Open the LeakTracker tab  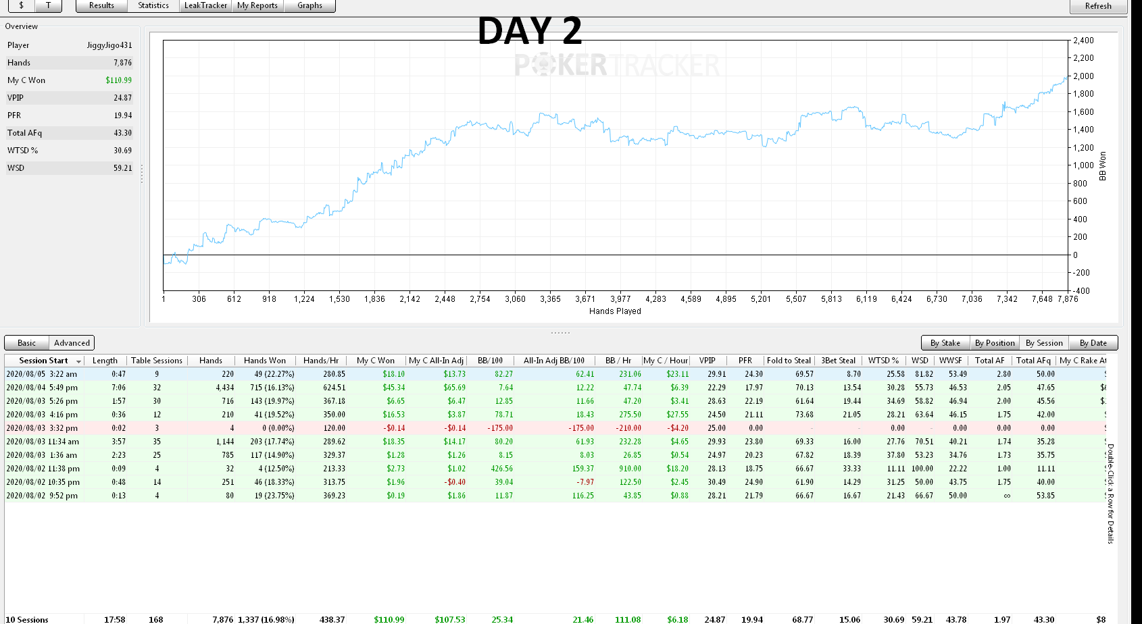[x=205, y=5]
